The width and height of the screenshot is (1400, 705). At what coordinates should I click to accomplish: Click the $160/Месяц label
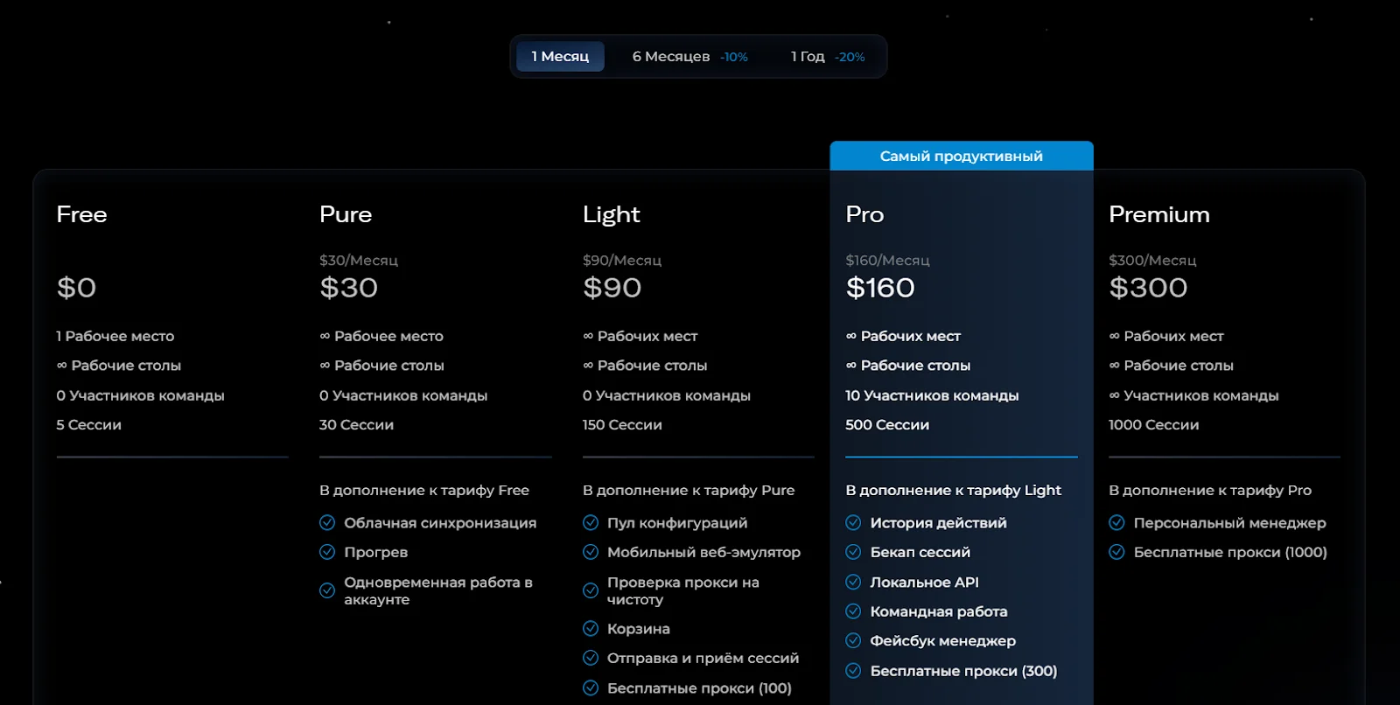coord(887,261)
